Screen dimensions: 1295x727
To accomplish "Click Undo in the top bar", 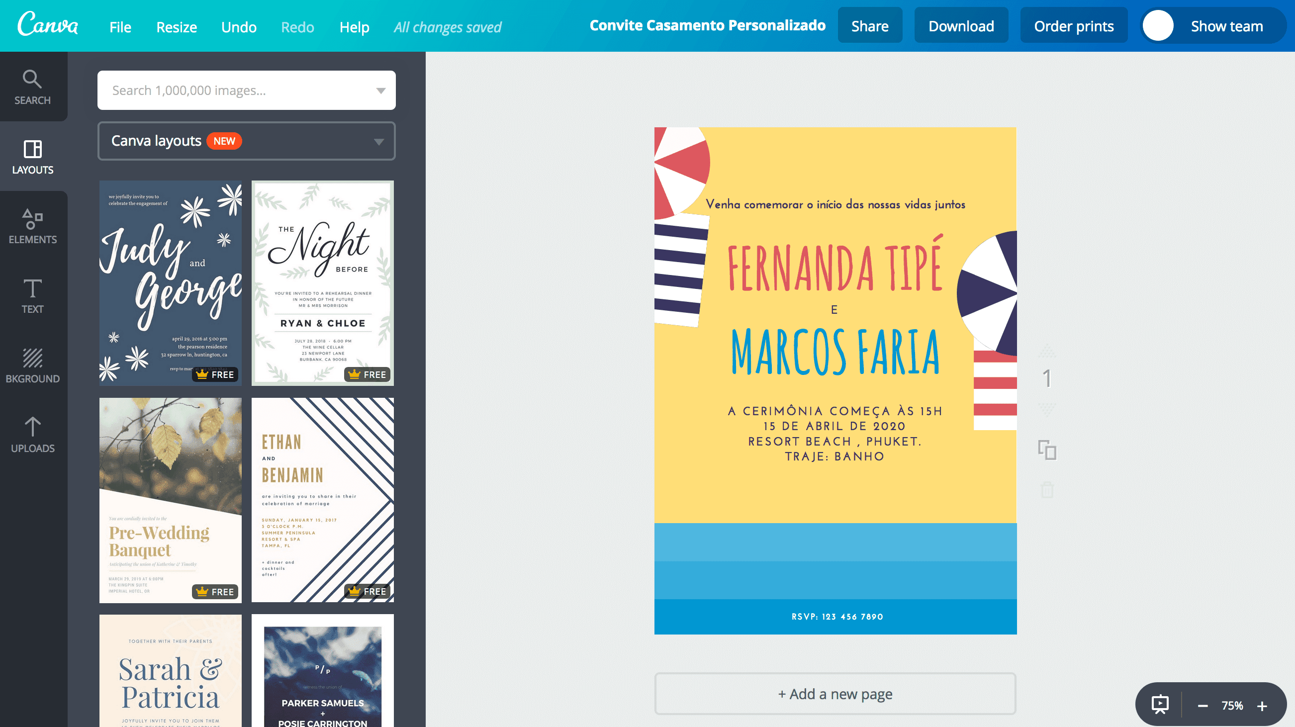I will [239, 27].
